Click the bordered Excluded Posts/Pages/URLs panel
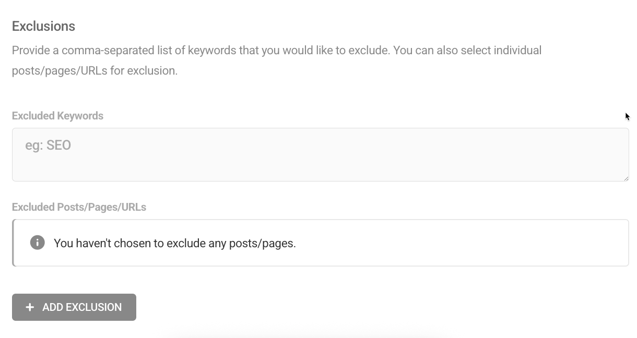The height and width of the screenshot is (338, 637). 321,243
